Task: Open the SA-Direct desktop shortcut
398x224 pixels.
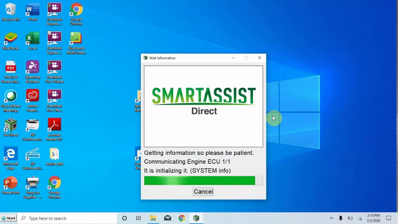Action: pos(11,128)
